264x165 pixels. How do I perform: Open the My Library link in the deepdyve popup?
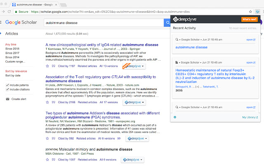(x=250, y=117)
